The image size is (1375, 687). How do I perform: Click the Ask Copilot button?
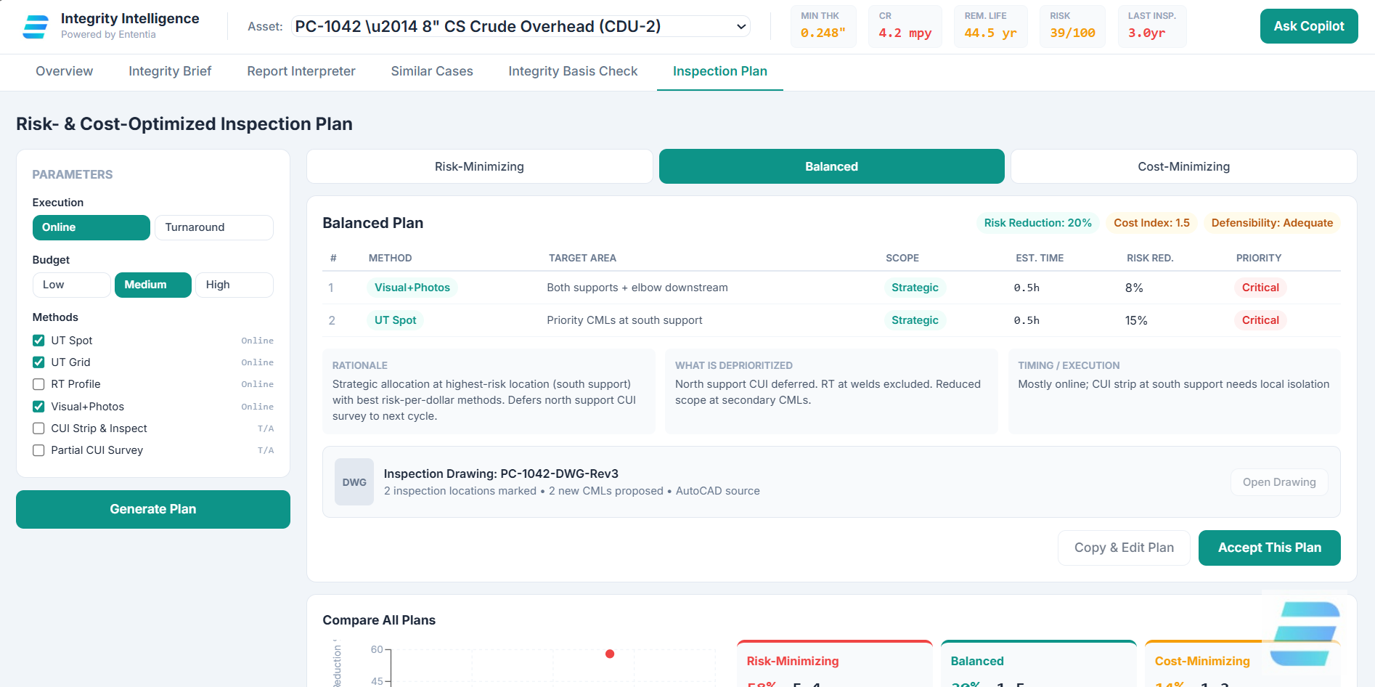[1309, 26]
